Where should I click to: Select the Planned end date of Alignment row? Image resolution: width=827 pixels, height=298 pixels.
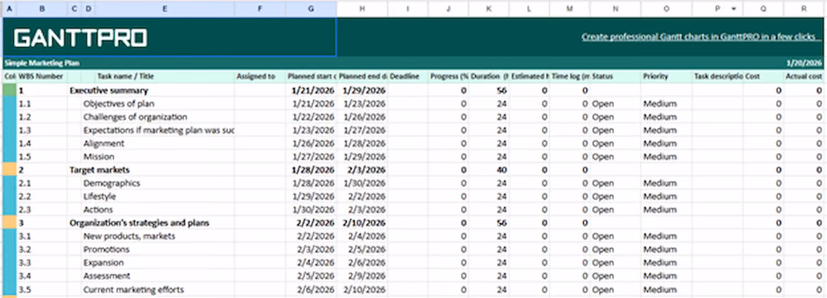(362, 143)
